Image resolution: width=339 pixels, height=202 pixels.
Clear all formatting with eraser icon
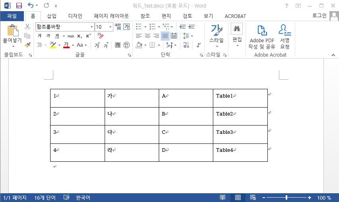tap(100, 35)
